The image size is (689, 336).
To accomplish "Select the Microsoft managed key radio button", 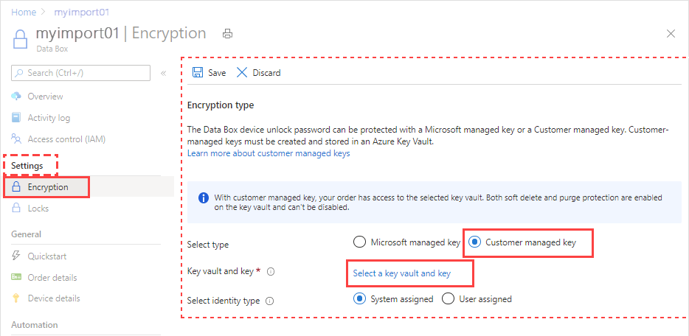I will point(359,242).
